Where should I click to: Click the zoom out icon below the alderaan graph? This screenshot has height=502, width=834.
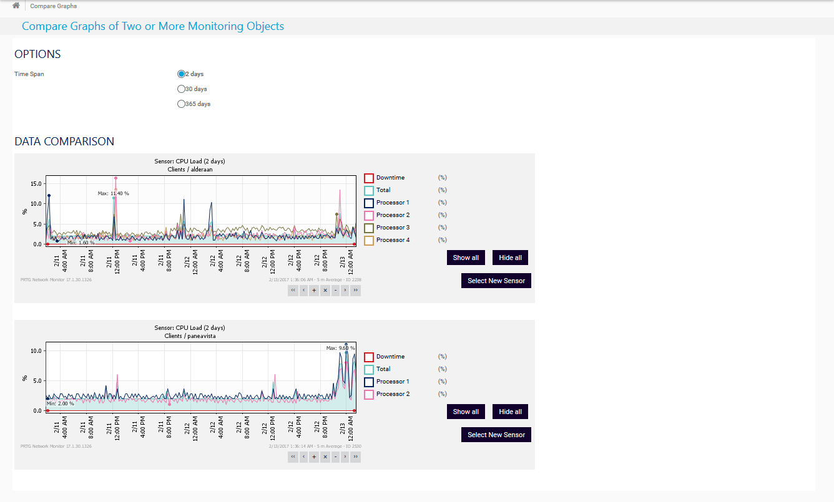[x=335, y=290]
